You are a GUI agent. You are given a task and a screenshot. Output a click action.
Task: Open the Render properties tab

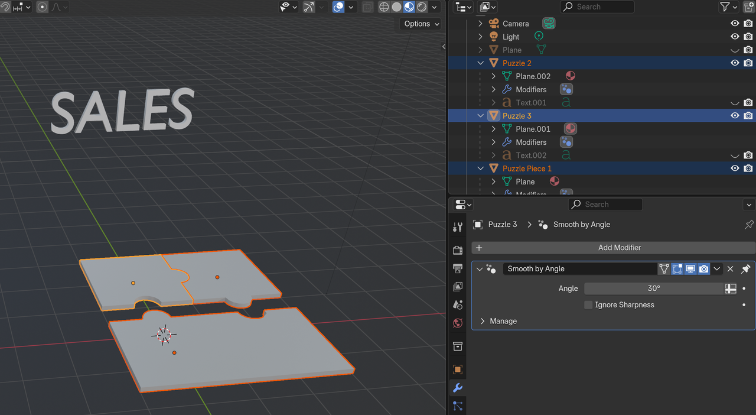pyautogui.click(x=458, y=250)
